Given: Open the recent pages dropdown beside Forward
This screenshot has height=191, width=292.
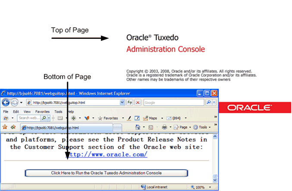Looking at the screenshot, I should (21, 103).
